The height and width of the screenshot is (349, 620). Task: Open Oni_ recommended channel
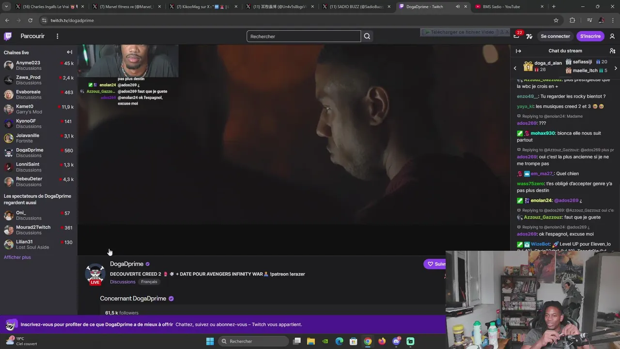pyautogui.click(x=39, y=215)
